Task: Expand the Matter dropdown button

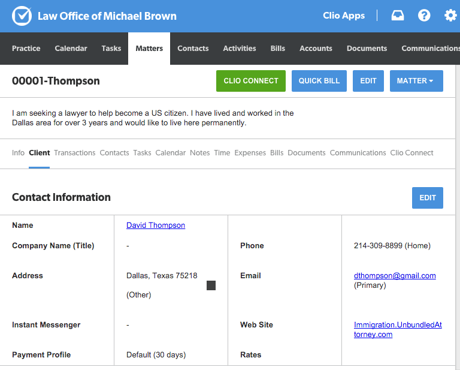Action: [x=416, y=81]
